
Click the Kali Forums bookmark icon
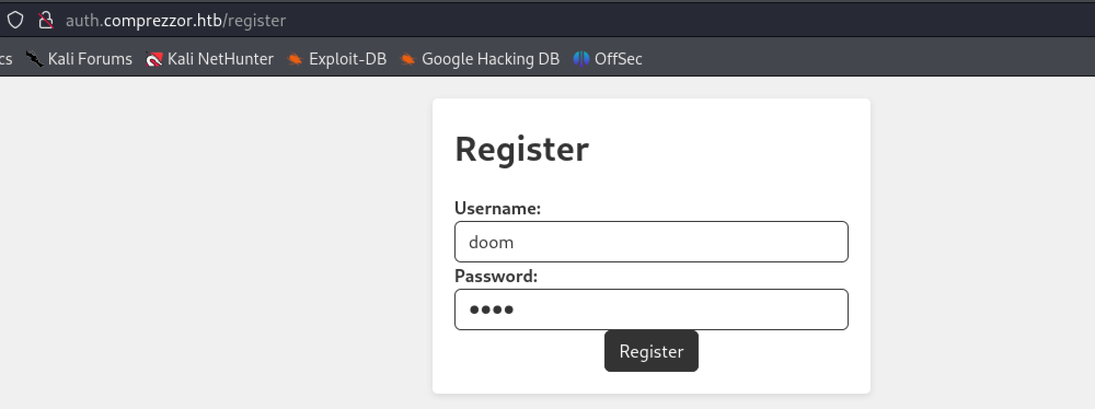(x=34, y=59)
